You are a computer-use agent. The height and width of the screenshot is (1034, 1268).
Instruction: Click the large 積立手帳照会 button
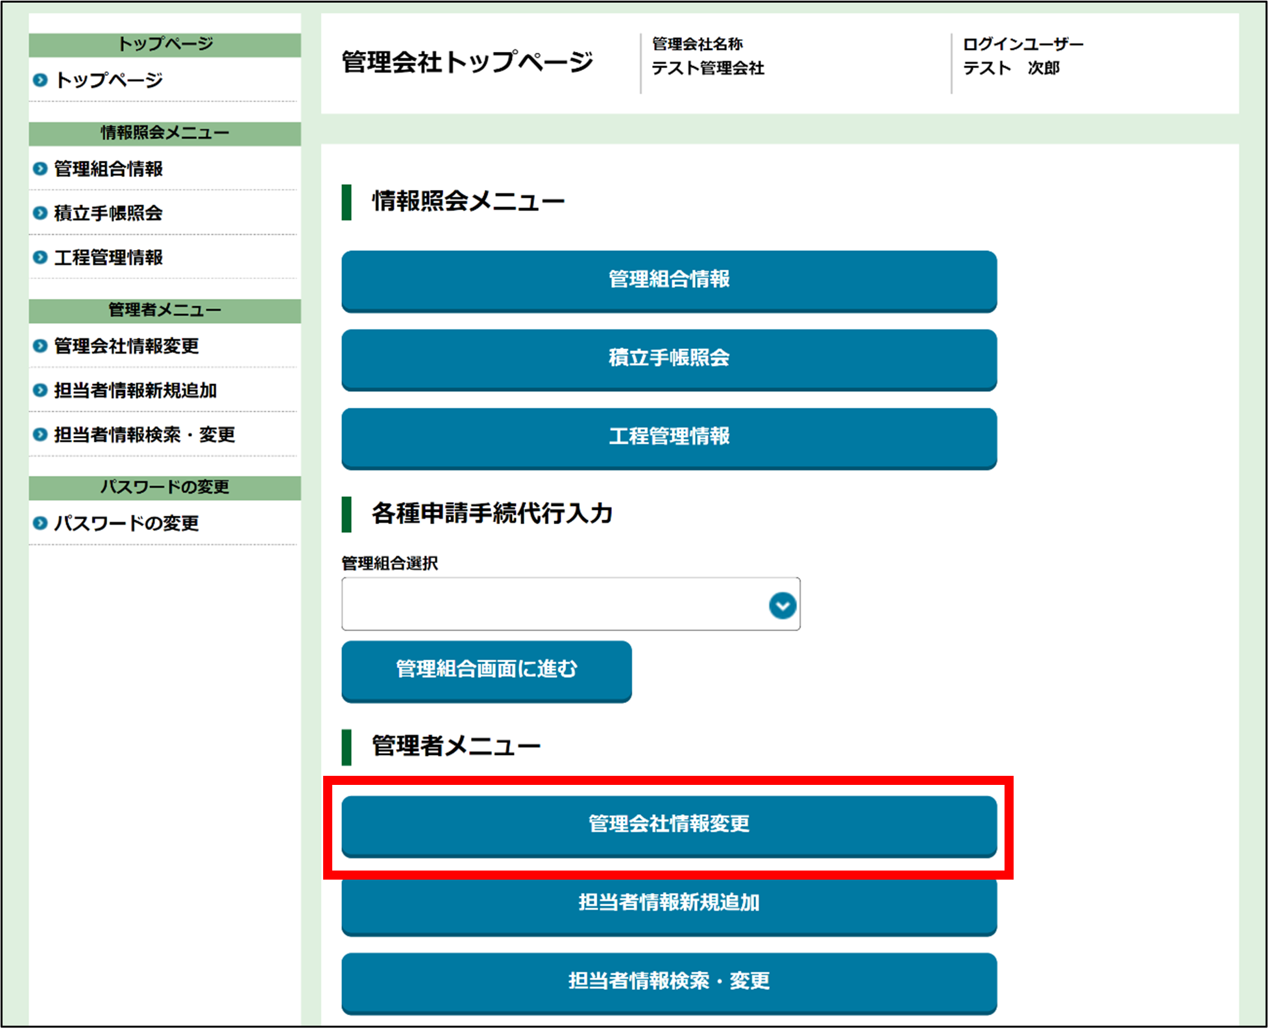669,359
